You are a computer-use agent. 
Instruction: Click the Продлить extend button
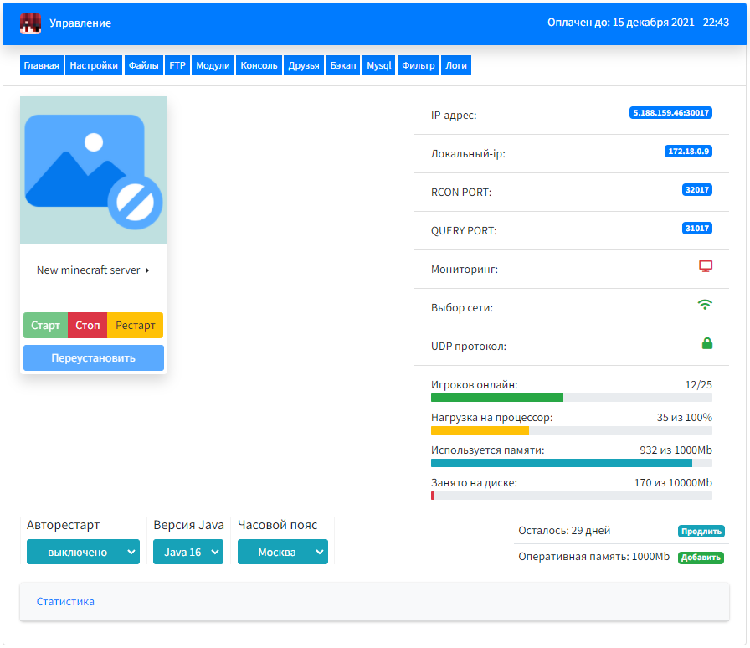701,532
